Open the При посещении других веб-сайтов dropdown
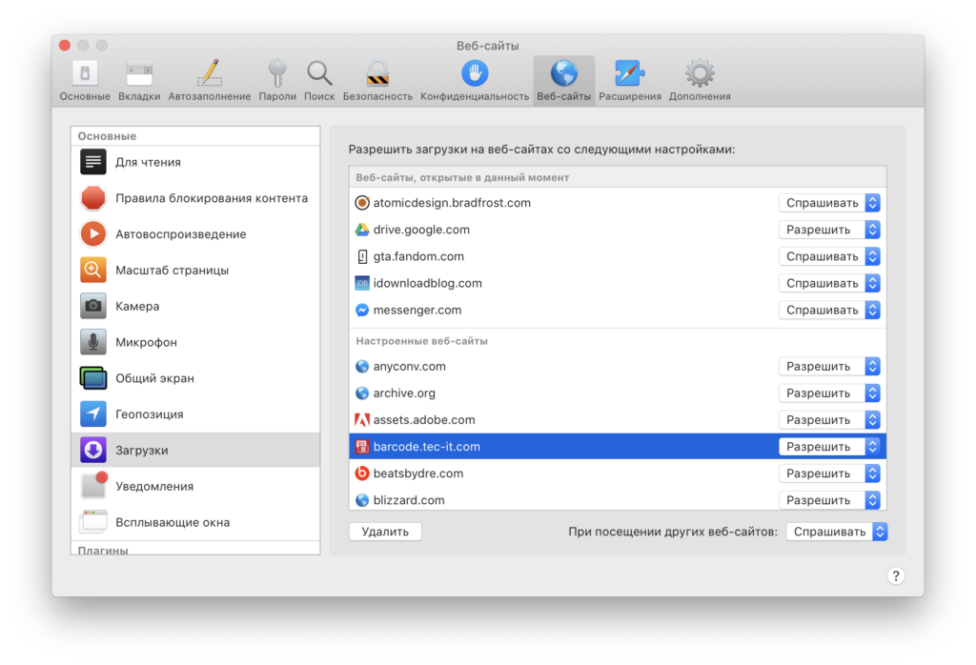The width and height of the screenshot is (976, 665). pyautogui.click(x=837, y=532)
